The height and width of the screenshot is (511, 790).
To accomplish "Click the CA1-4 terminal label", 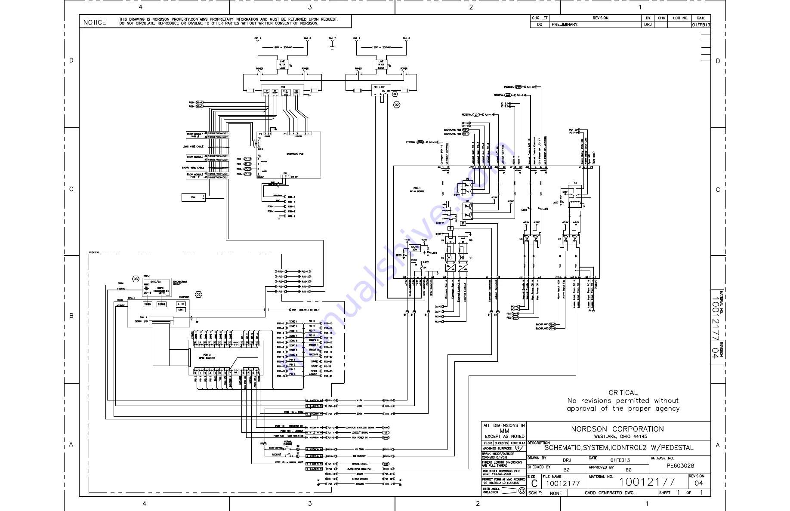I will (x=258, y=38).
